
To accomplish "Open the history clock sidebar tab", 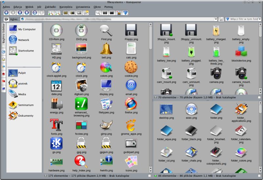I will coord(4,52).
